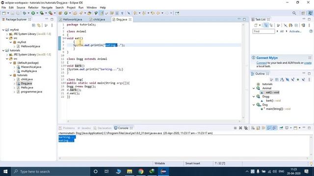Screen dimensions: 314x176
Task: Click the Pin Console icon
Action: pyautogui.click(x=281, y=128)
